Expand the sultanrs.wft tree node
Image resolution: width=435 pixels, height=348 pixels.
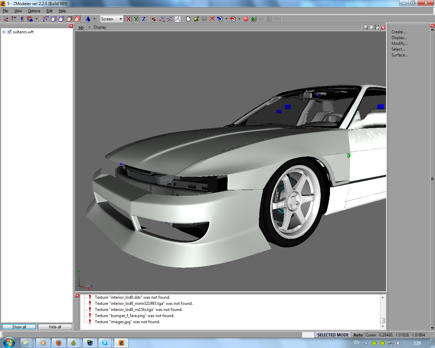click(4, 32)
